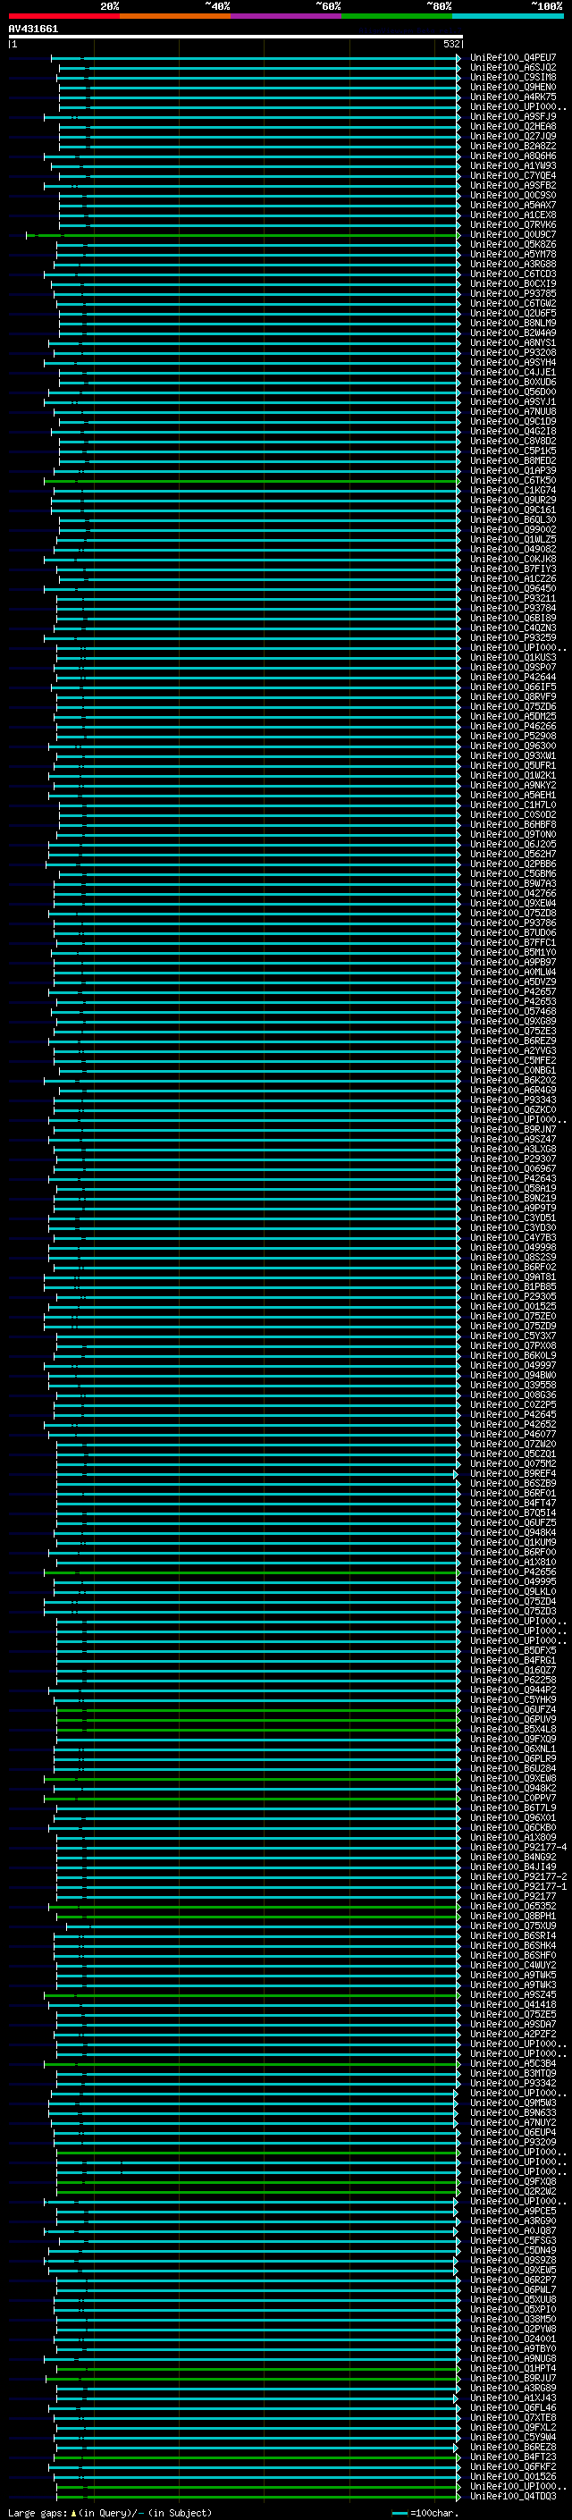Open the hit UniRef100_A9SYJ1
The width and height of the screenshot is (572, 2520).
513,402
